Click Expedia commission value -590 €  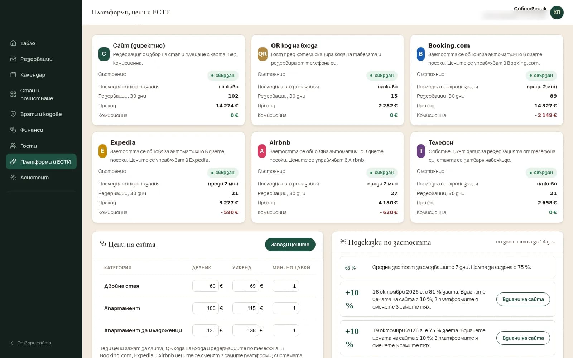pyautogui.click(x=229, y=212)
